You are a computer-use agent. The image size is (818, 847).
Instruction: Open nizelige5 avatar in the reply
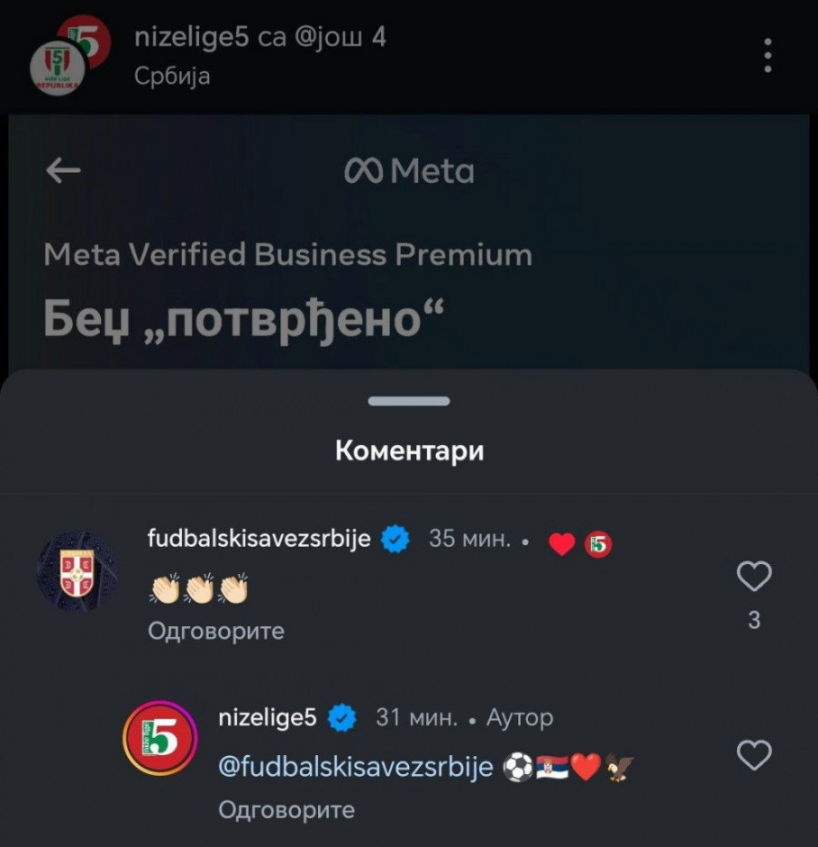159,737
